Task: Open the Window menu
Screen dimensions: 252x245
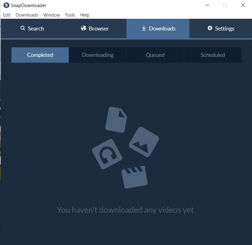Action: coord(51,15)
